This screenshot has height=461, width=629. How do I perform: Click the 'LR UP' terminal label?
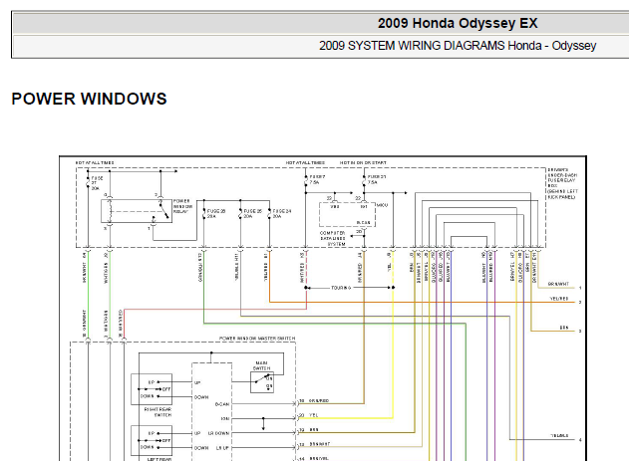point(222,448)
